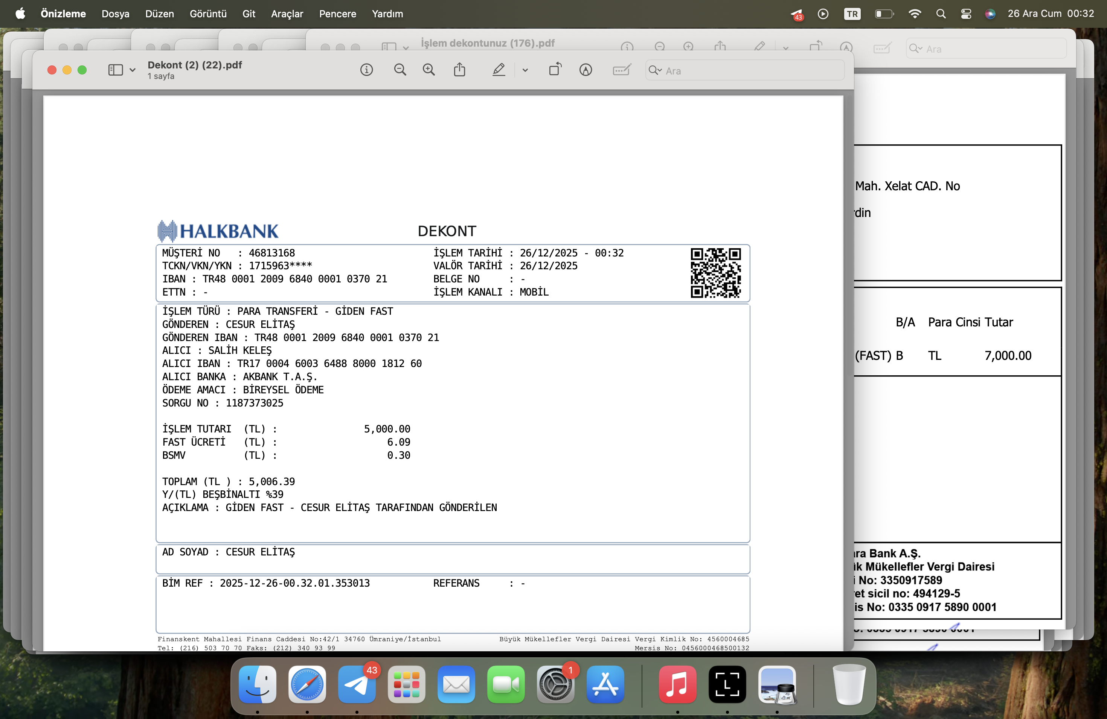The width and height of the screenshot is (1107, 719).
Task: Open App Store from the Dock
Action: coord(605,685)
